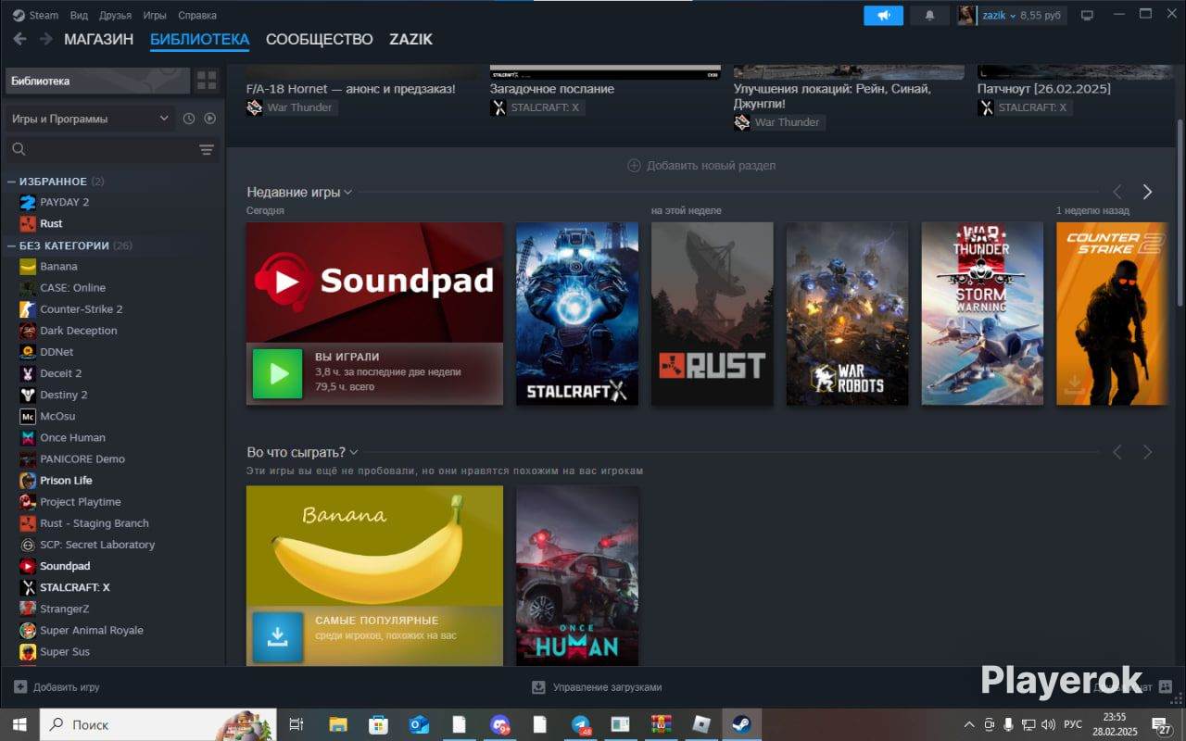Open advanced filters beside the search box
The height and width of the screenshot is (741, 1186).
point(207,149)
